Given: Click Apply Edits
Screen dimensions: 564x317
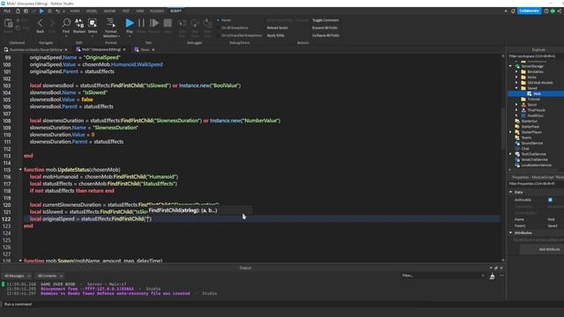Looking at the screenshot, I should coord(276,35).
